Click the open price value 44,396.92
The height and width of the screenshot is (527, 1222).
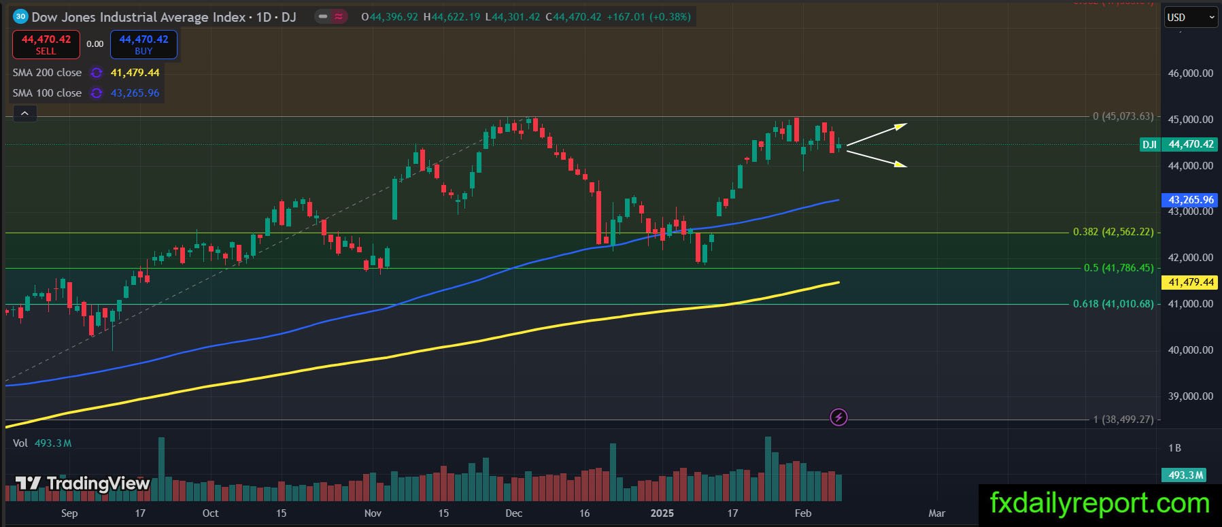393,16
